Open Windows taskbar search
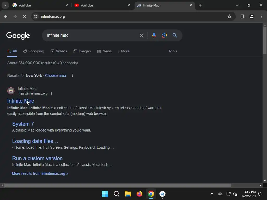The image size is (267, 200). (117, 194)
